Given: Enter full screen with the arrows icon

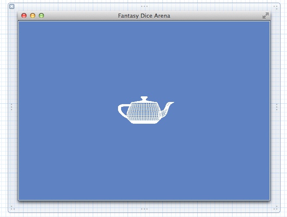Looking at the screenshot, I should [266, 16].
